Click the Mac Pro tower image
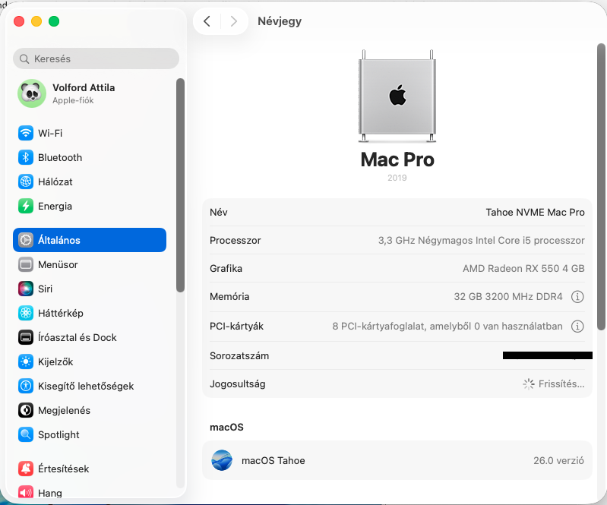The image size is (607, 505). point(397,96)
